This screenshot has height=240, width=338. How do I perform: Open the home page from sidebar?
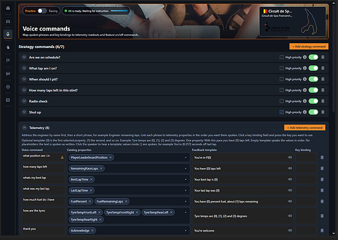point(8,8)
